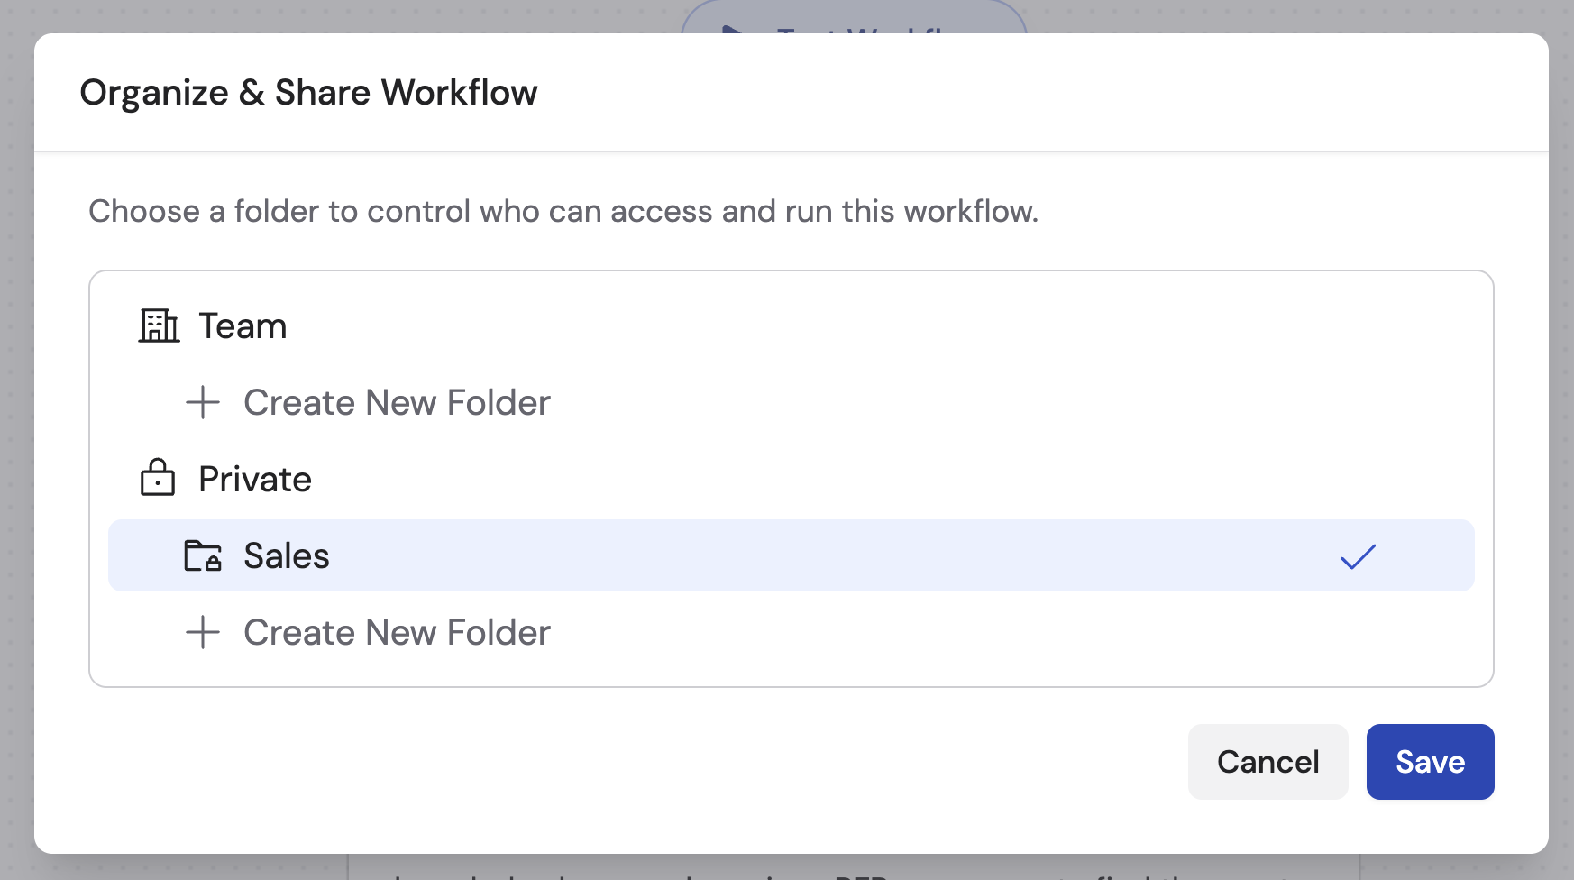Select the Private section header
The width and height of the screenshot is (1574, 880).
coord(254,479)
